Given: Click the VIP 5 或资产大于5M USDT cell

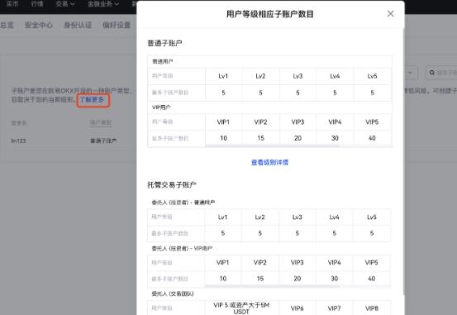Looking at the screenshot, I should (x=241, y=308).
